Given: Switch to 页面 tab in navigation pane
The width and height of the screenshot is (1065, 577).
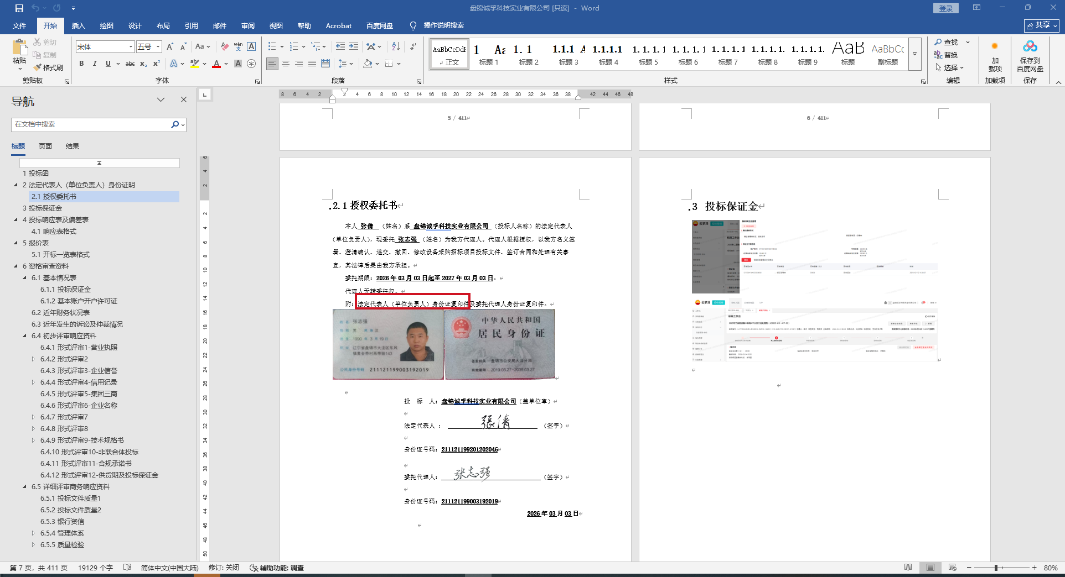Looking at the screenshot, I should point(45,146).
